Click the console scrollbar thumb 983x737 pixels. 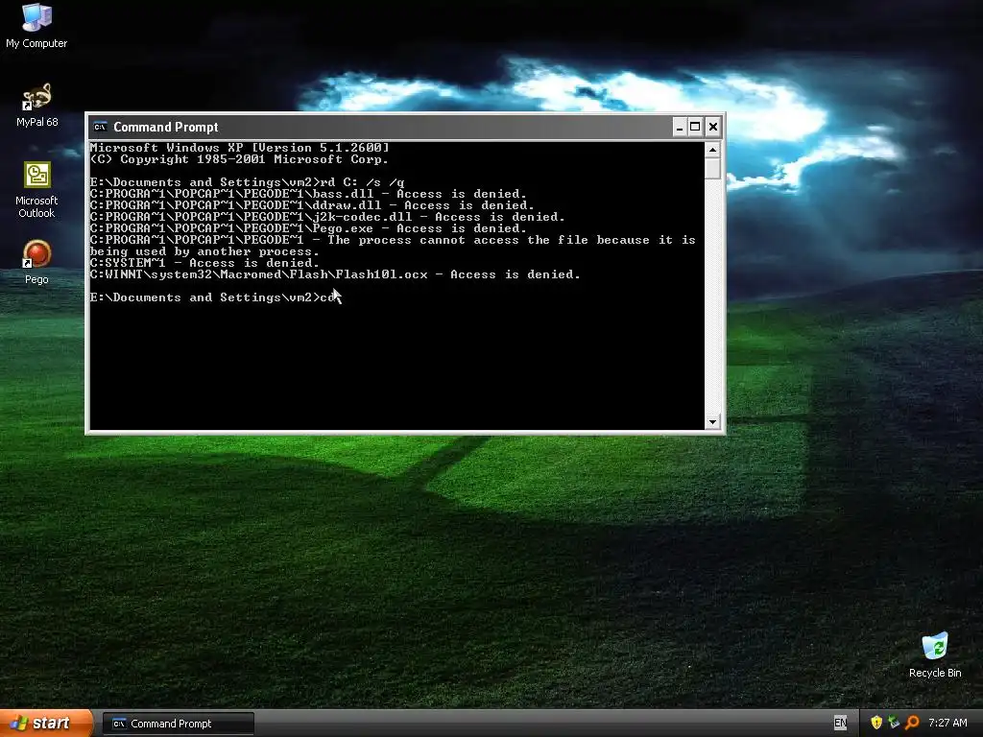click(x=712, y=169)
